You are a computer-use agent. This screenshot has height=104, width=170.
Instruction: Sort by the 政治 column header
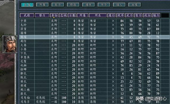click(147, 15)
